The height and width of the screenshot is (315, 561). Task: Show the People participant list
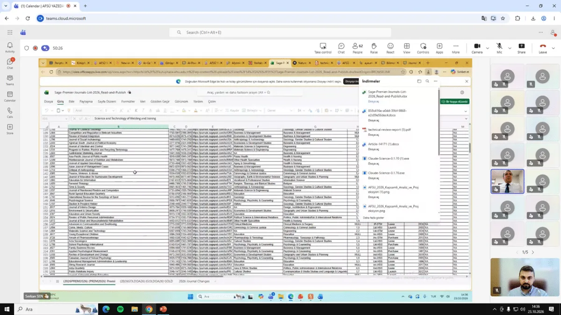[x=358, y=48]
